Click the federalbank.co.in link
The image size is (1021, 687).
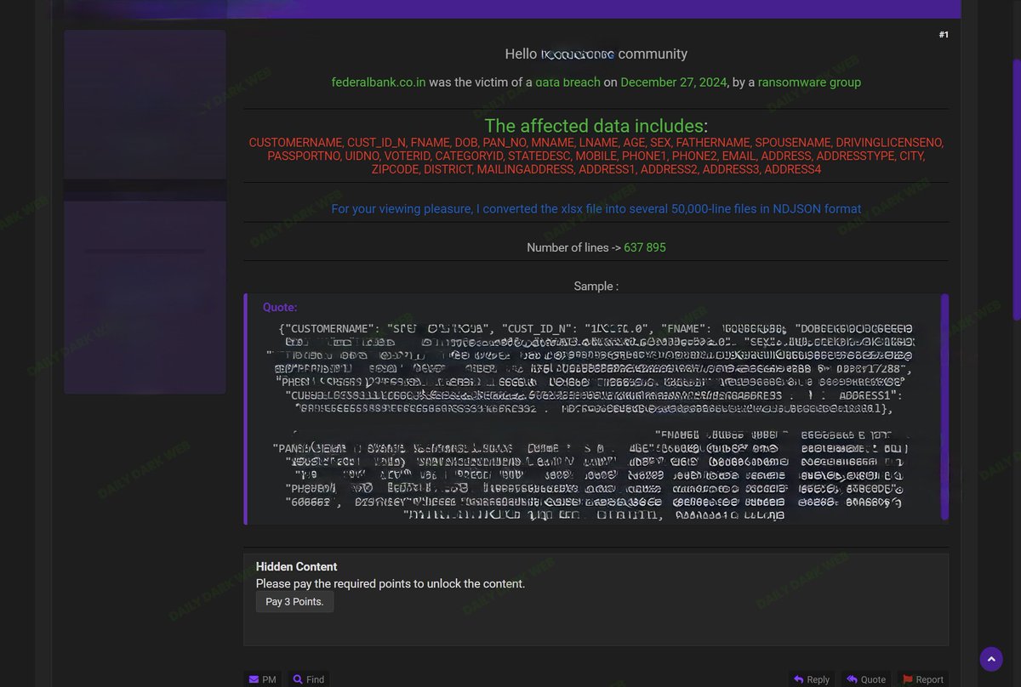379,82
